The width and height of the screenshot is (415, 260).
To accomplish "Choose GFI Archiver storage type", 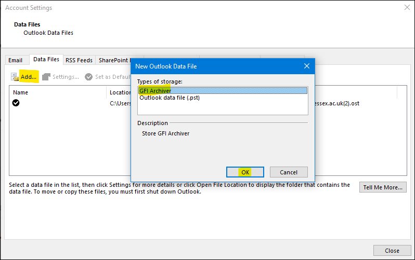I will point(223,91).
